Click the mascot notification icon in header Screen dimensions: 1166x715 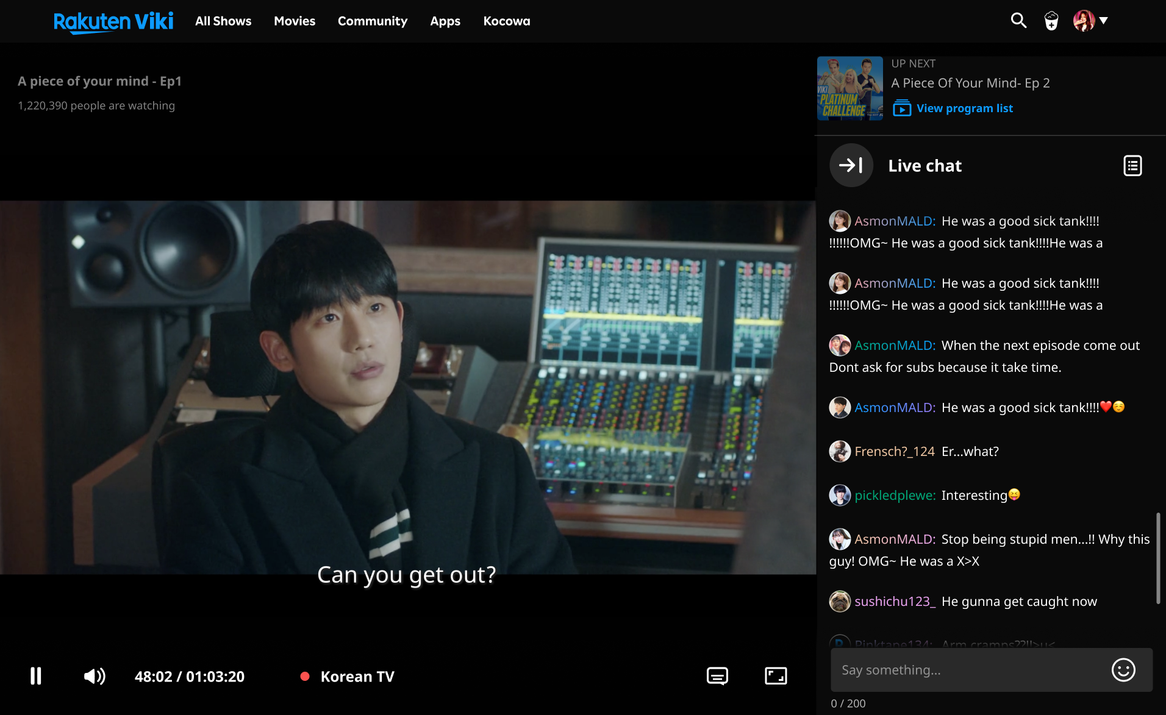coord(1051,21)
